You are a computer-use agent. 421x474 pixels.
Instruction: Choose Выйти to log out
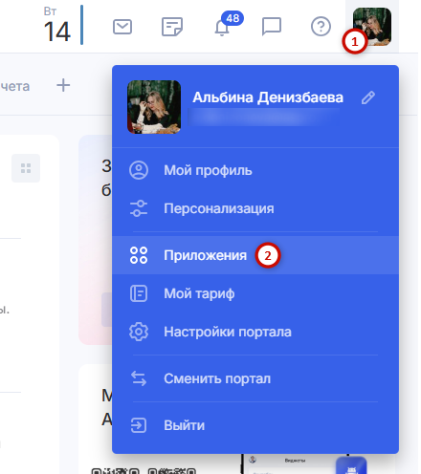[255, 425]
